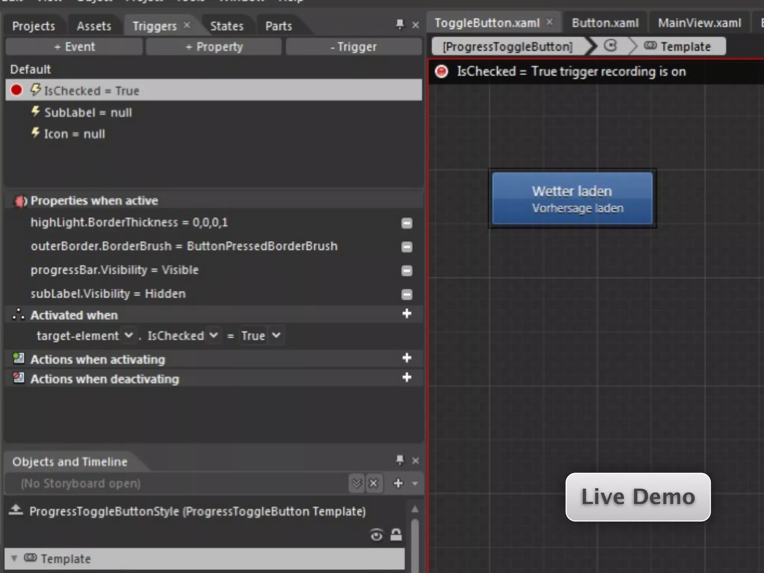
Task: Click the Actions when deactivating icon
Action: tap(19, 378)
